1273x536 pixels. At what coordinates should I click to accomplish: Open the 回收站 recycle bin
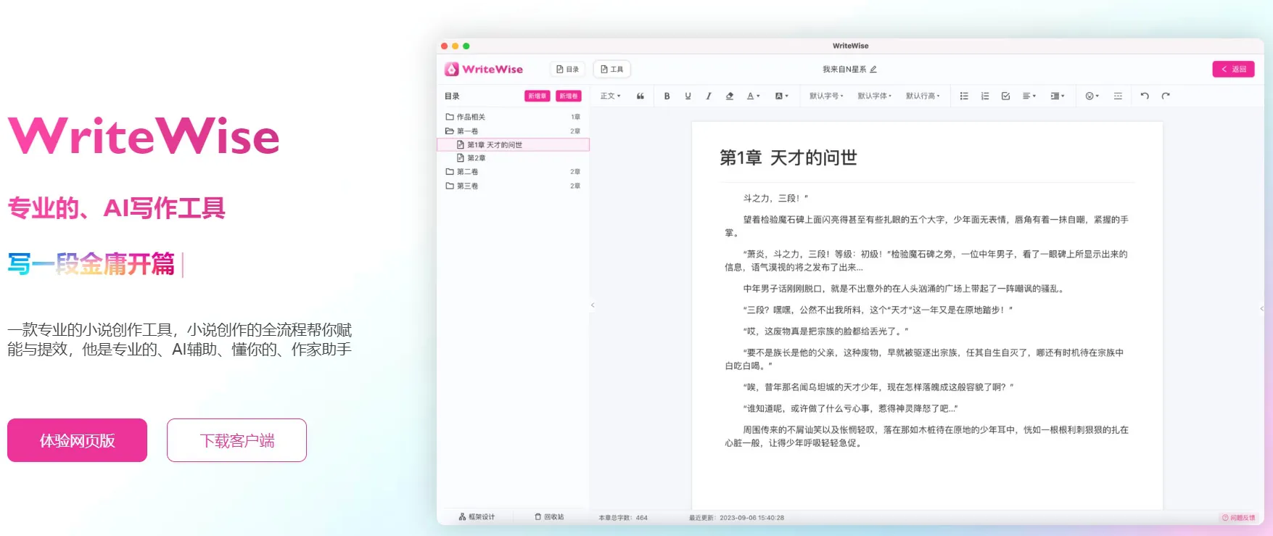[549, 517]
